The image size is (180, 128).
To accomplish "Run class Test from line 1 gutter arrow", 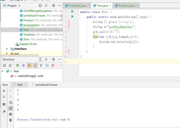I will tap(72, 11).
